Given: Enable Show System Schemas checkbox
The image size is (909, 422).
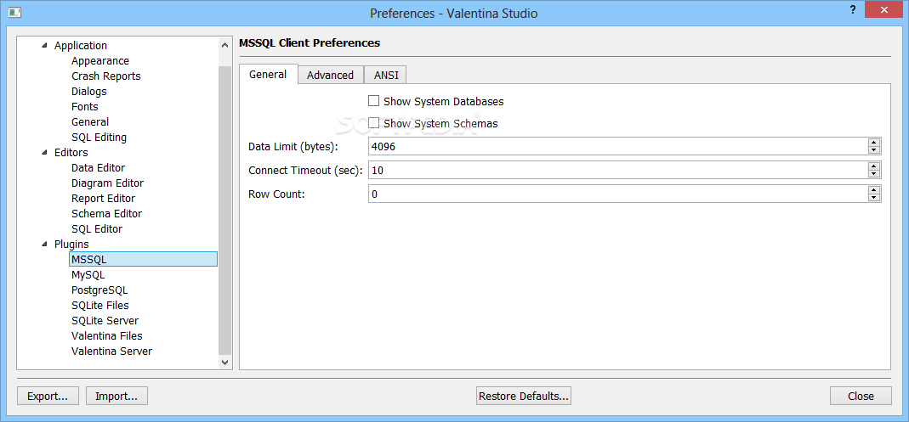Looking at the screenshot, I should pyautogui.click(x=374, y=123).
